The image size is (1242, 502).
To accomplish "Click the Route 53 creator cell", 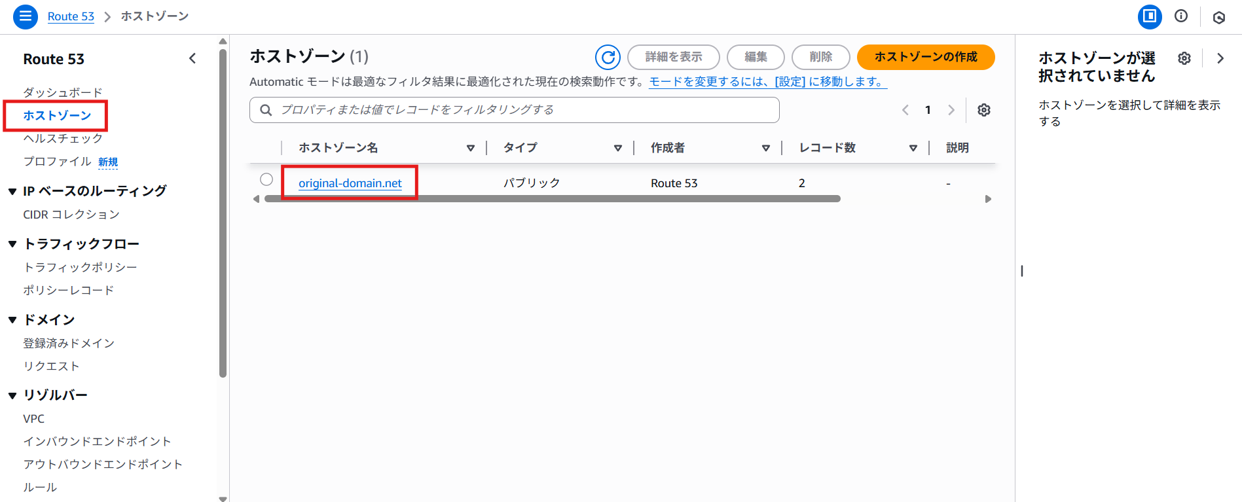I will 674,183.
